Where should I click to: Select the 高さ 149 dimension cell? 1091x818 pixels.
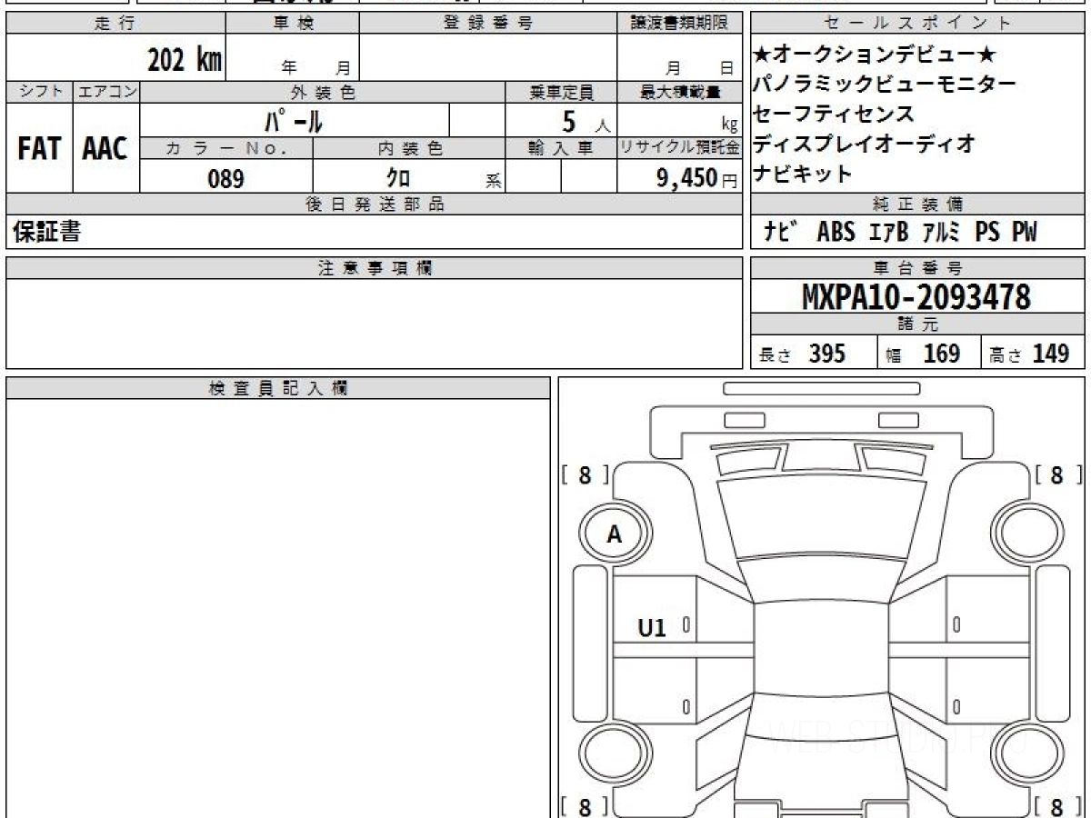click(x=1033, y=353)
